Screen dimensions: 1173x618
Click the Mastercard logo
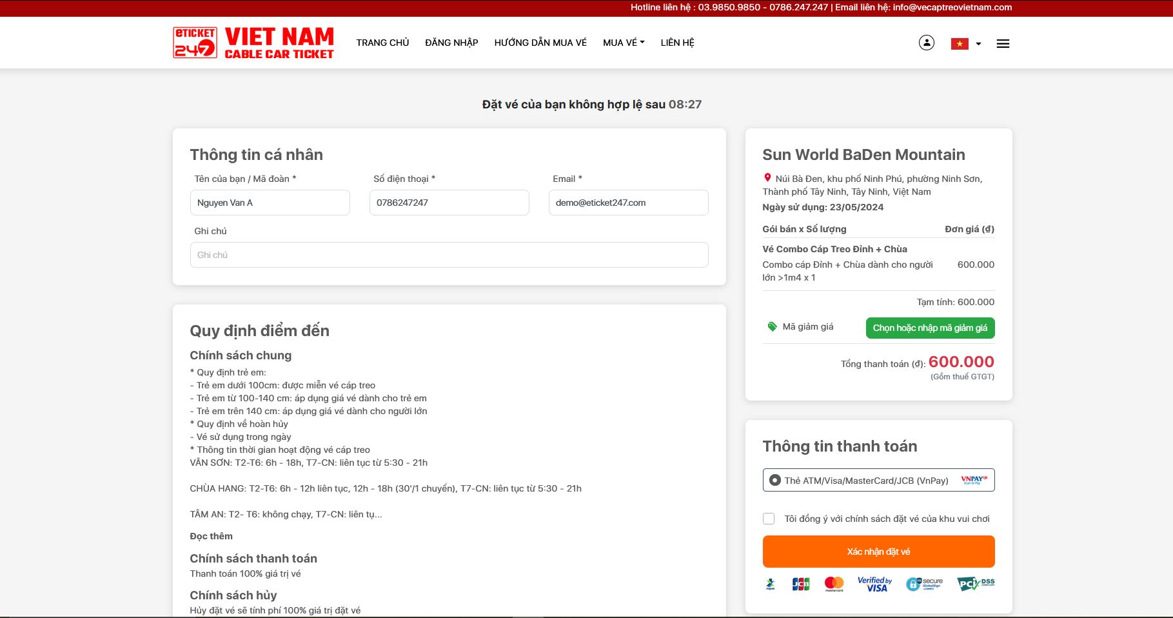pyautogui.click(x=834, y=584)
